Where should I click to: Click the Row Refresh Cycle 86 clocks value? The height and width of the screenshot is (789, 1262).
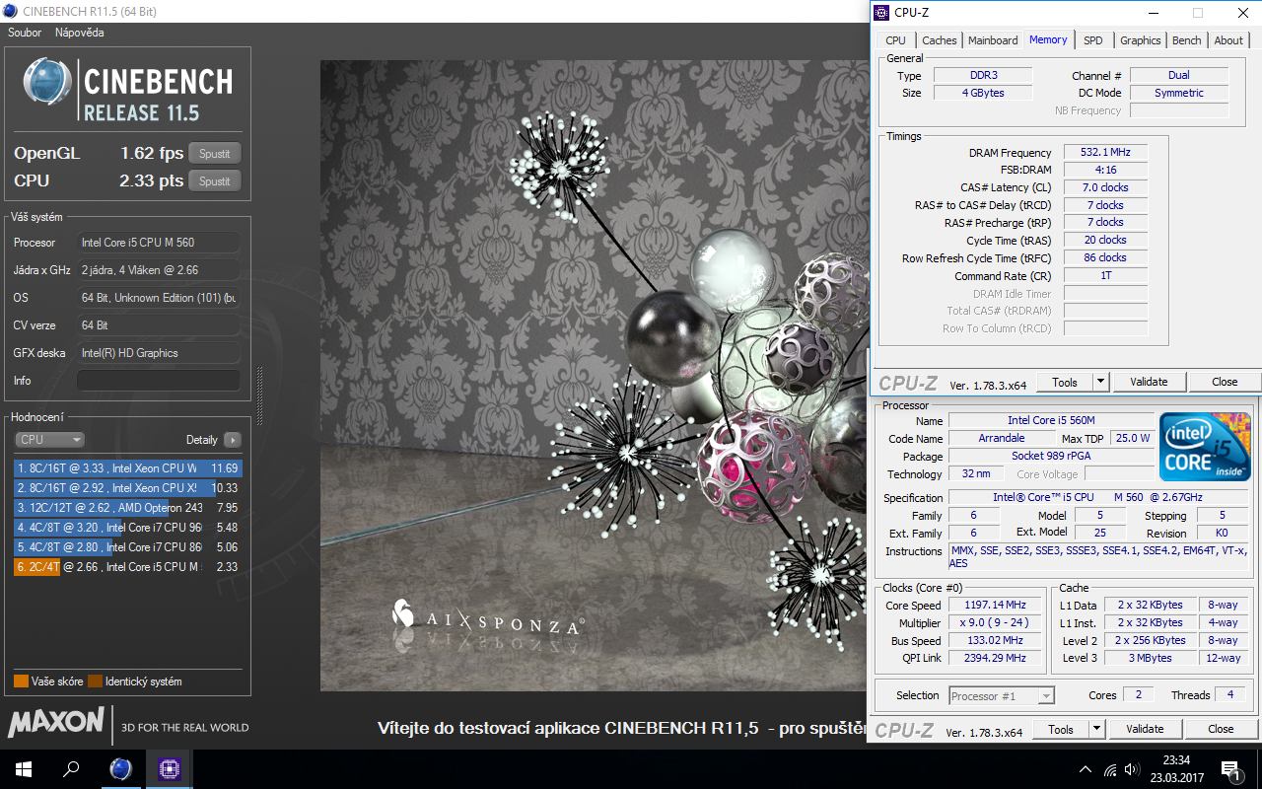tap(1104, 258)
